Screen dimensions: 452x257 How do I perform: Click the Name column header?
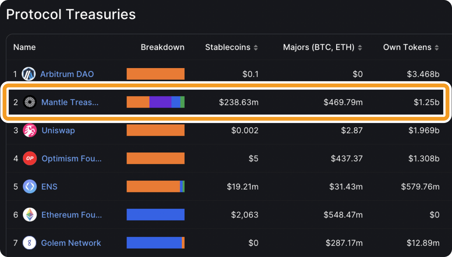24,47
